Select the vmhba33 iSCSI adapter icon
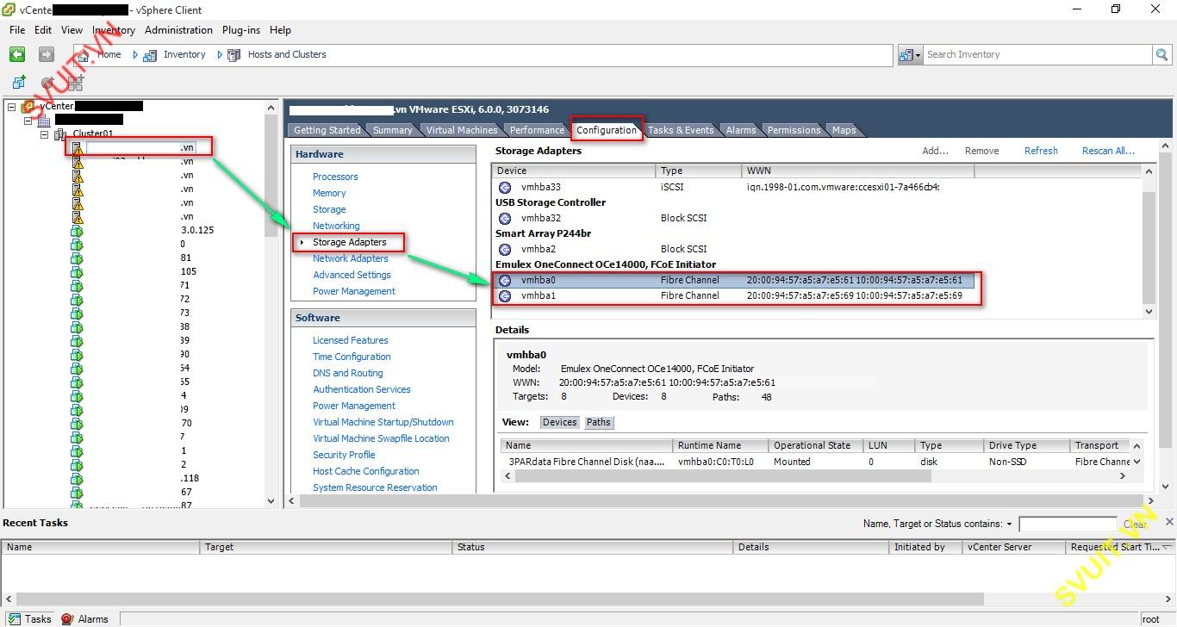 (x=505, y=187)
